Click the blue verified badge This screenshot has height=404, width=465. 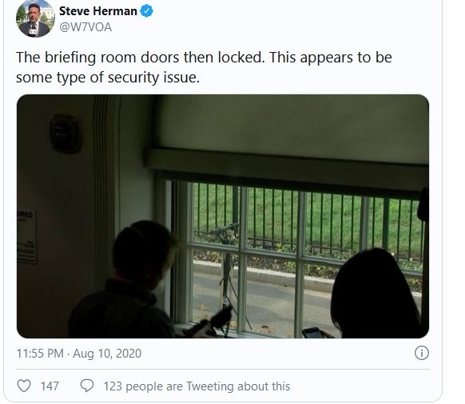click(146, 11)
